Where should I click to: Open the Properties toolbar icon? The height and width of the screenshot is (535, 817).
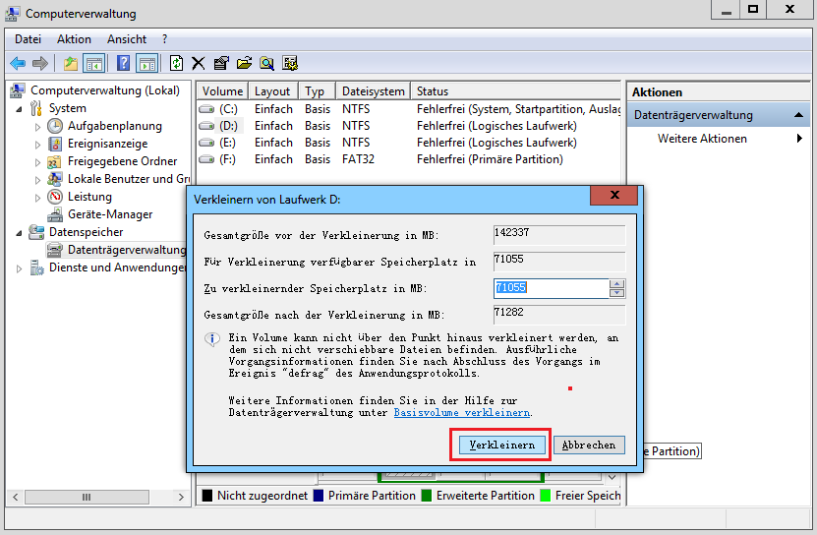[221, 64]
